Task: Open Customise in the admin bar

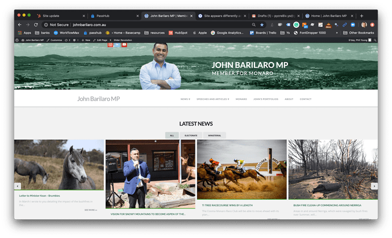Action: point(55,40)
